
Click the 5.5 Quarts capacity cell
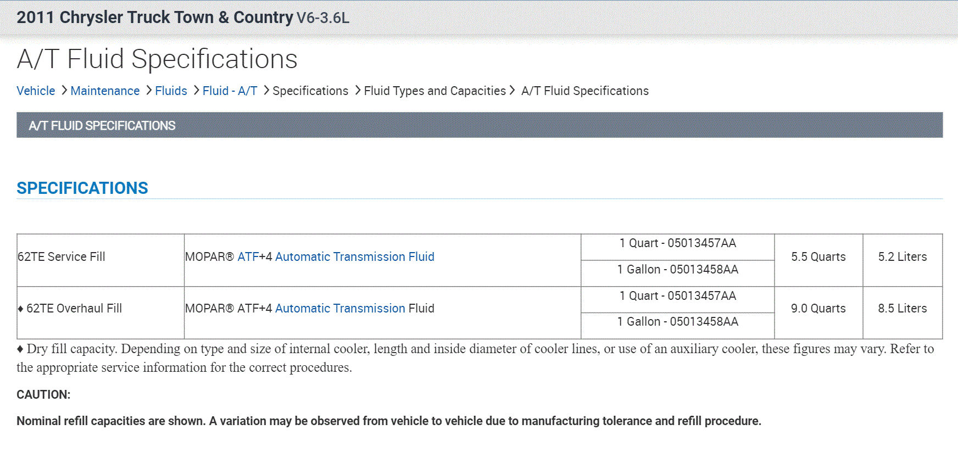(x=818, y=256)
